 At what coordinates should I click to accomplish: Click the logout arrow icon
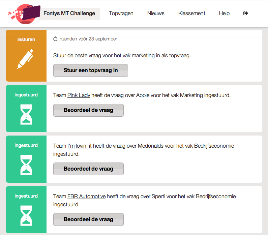[246, 13]
